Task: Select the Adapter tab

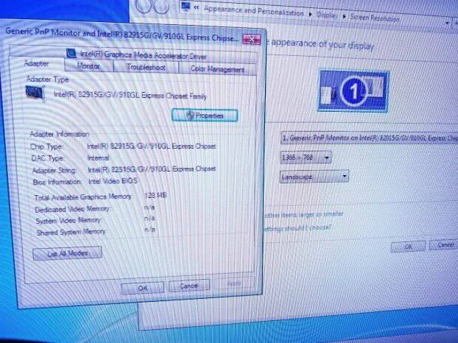Action: click(37, 63)
